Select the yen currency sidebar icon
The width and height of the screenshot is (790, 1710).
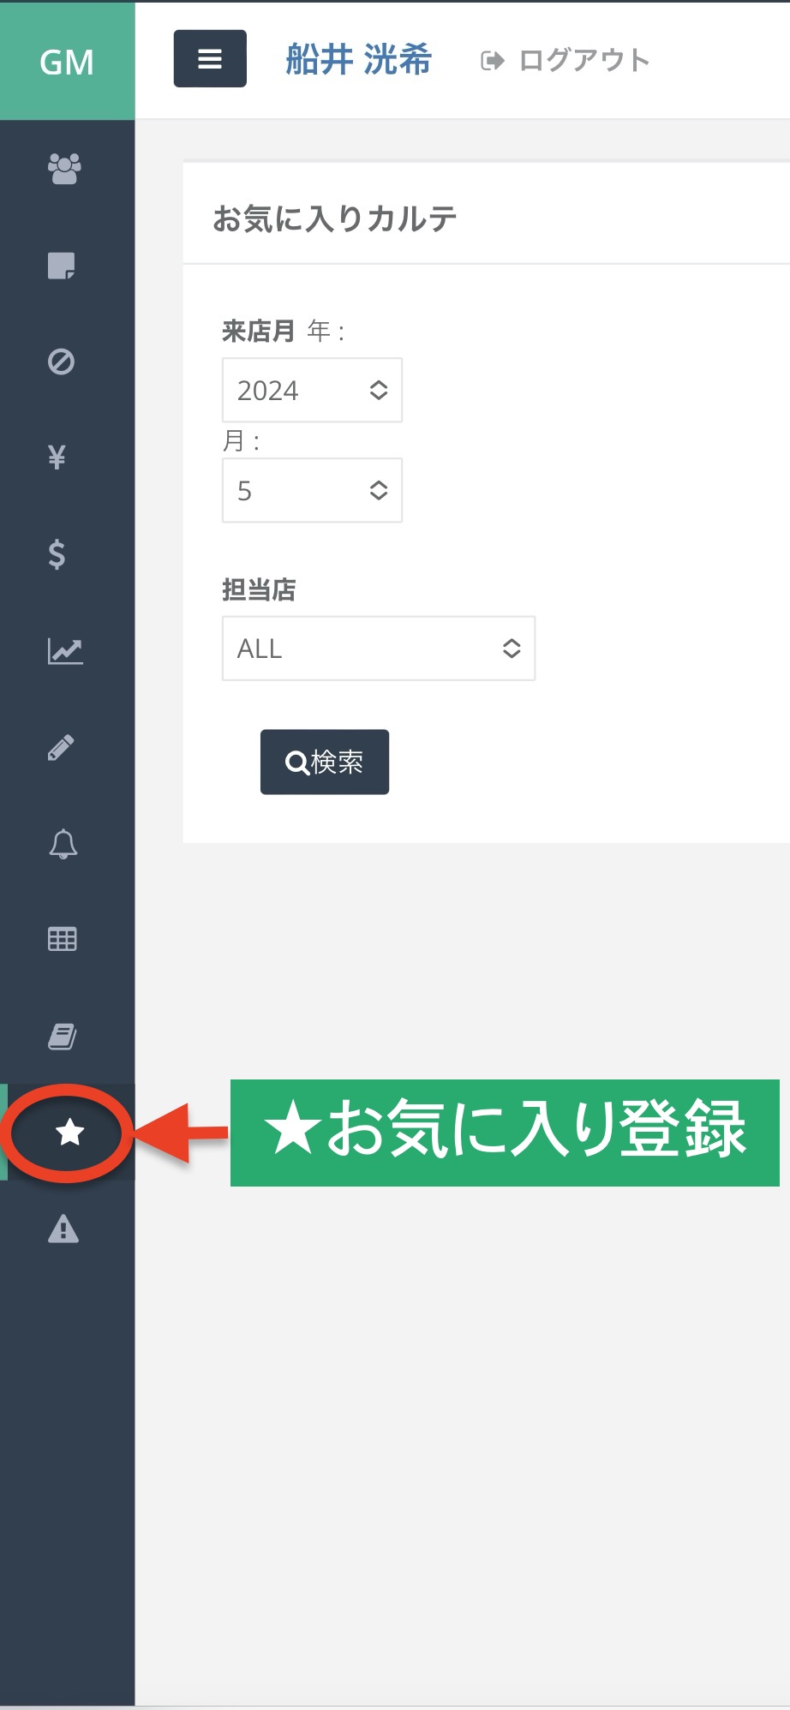(57, 457)
